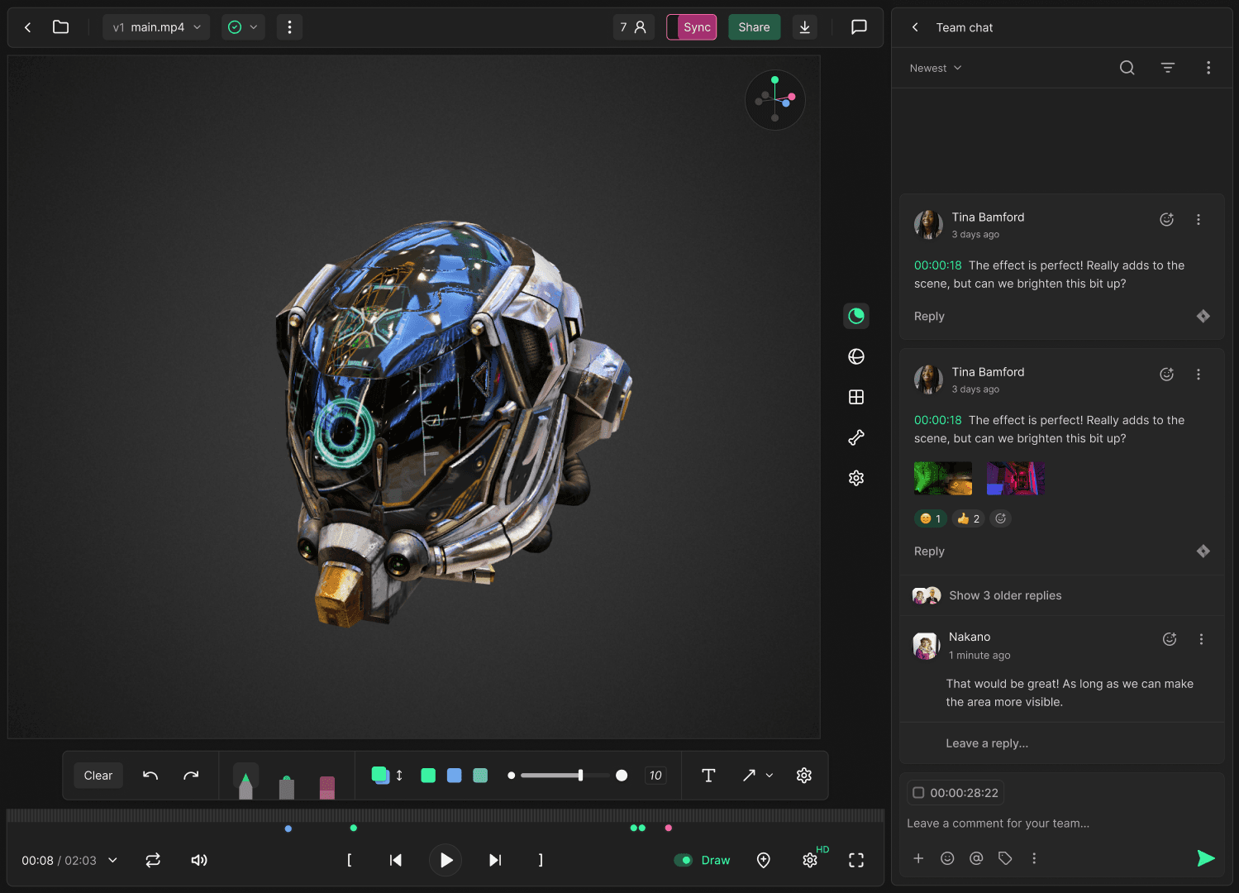The height and width of the screenshot is (893, 1239).
Task: Click the mention @ icon in comment box
Action: [x=976, y=858]
